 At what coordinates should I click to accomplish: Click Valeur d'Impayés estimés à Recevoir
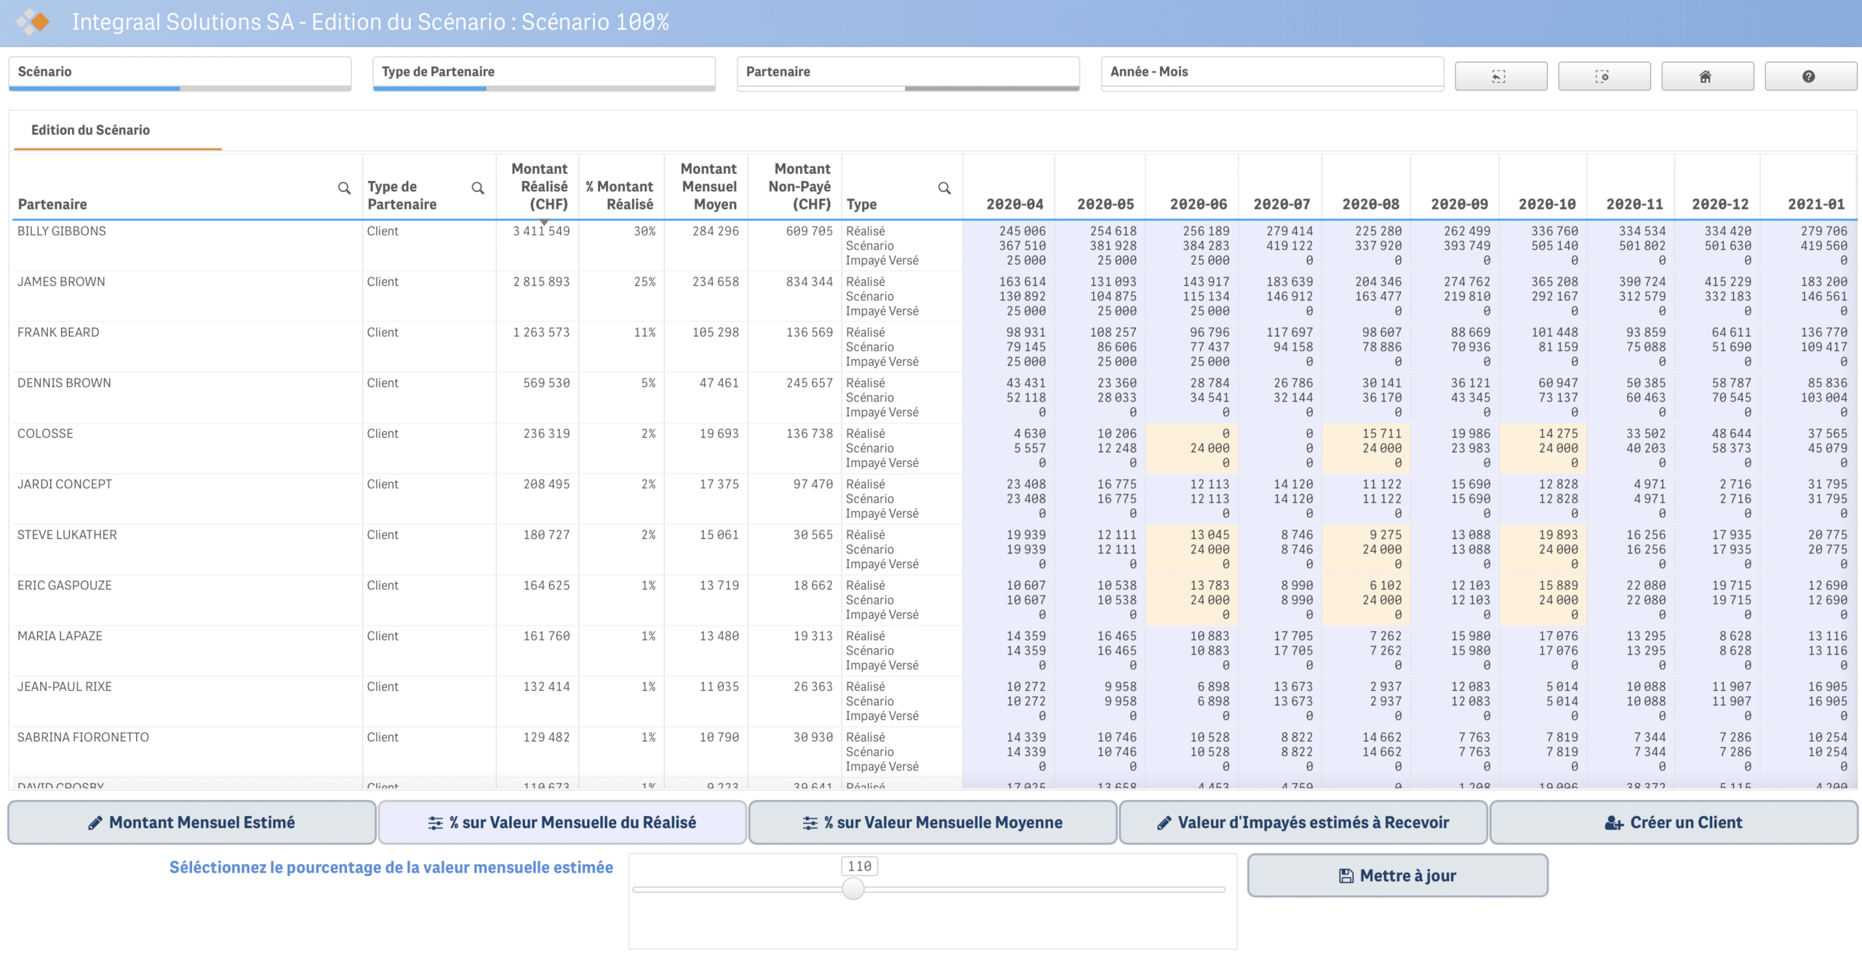point(1303,822)
